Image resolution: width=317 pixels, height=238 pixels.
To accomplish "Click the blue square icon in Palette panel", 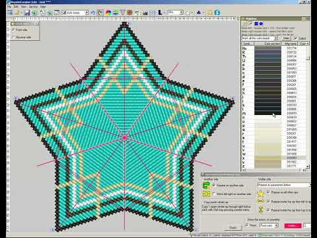I will click(256, 24).
